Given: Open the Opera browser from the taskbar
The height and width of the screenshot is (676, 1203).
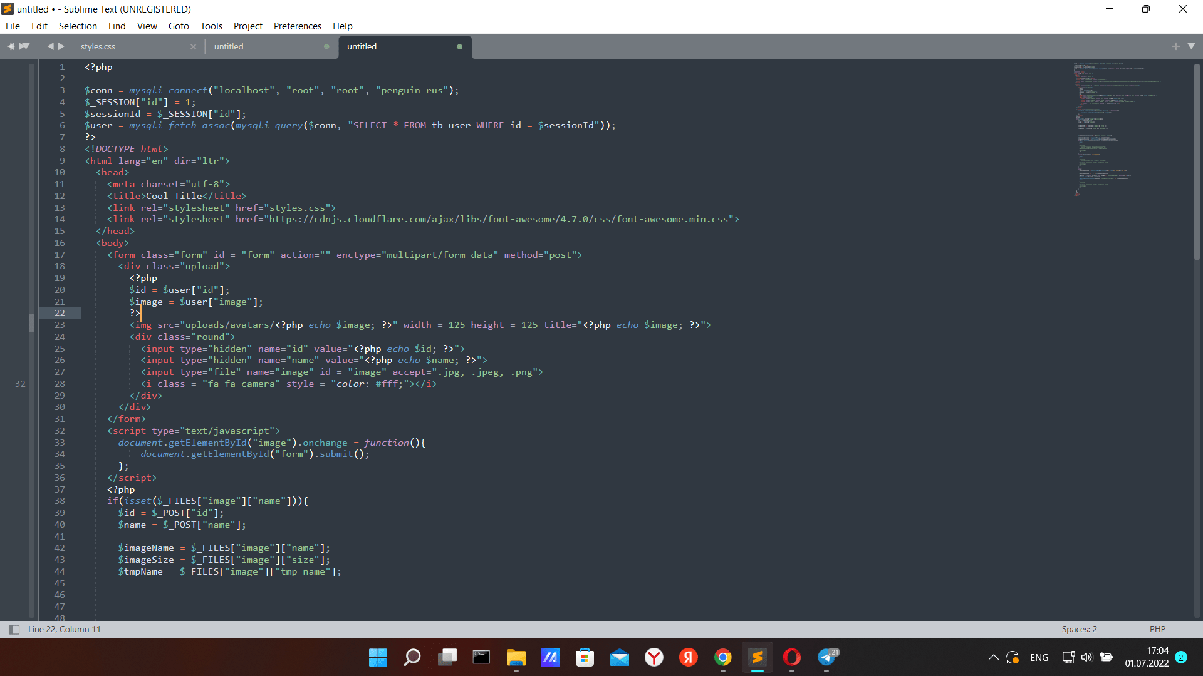Looking at the screenshot, I should tap(791, 657).
